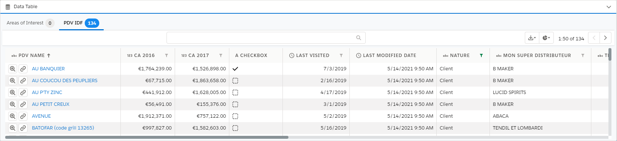The width and height of the screenshot is (617, 141).
Task: Open the AVENUE link
Action: tap(41, 116)
